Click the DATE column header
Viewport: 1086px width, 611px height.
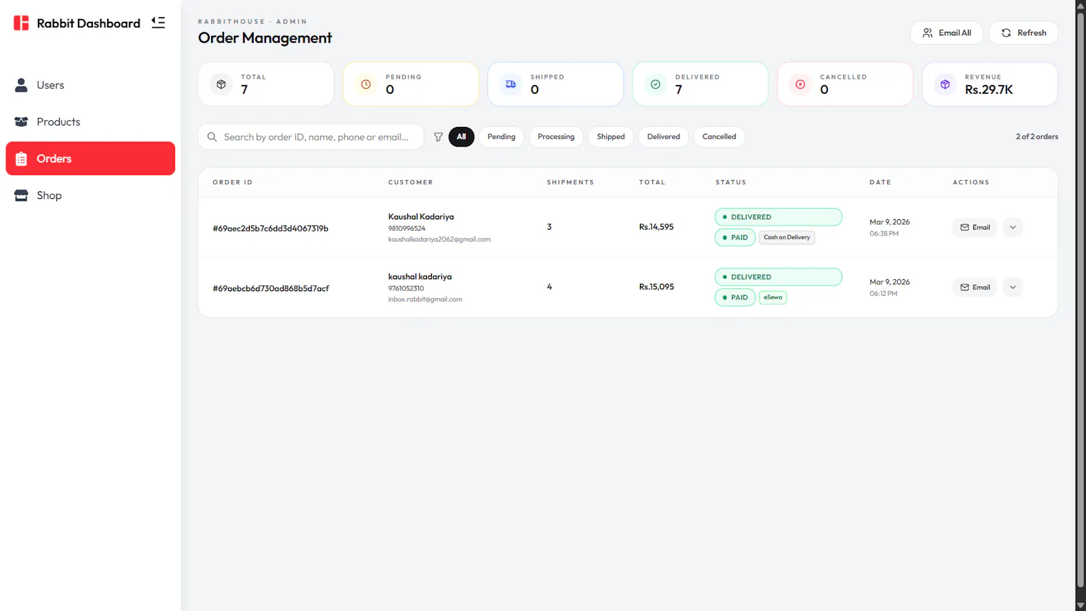tap(880, 182)
